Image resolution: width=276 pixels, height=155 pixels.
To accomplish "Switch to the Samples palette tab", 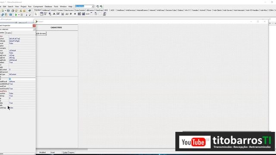I will (195, 10).
